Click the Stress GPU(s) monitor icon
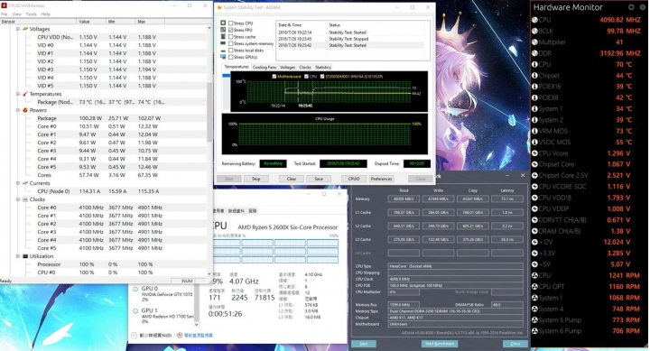Viewport: 650px width, 351px height. (x=223, y=57)
